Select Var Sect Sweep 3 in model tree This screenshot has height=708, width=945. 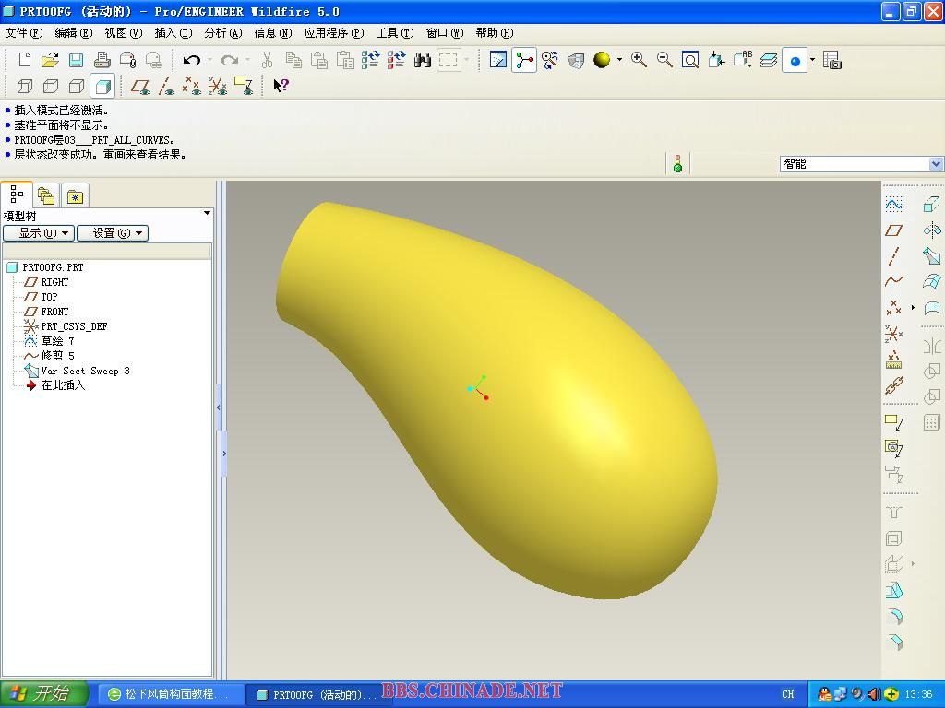(85, 371)
